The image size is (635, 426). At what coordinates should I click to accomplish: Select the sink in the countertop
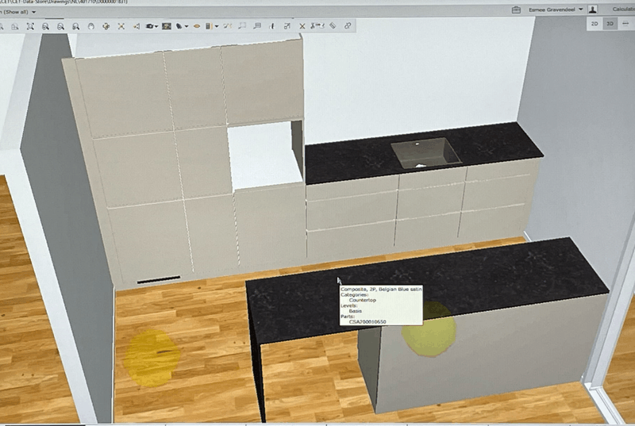point(425,153)
